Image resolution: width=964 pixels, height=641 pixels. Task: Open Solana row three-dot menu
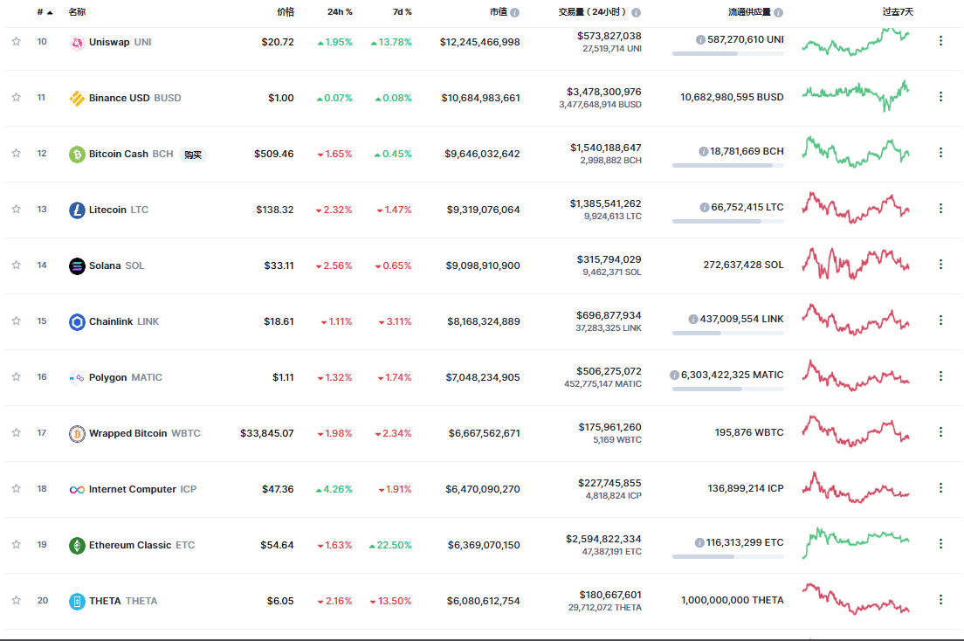point(940,264)
